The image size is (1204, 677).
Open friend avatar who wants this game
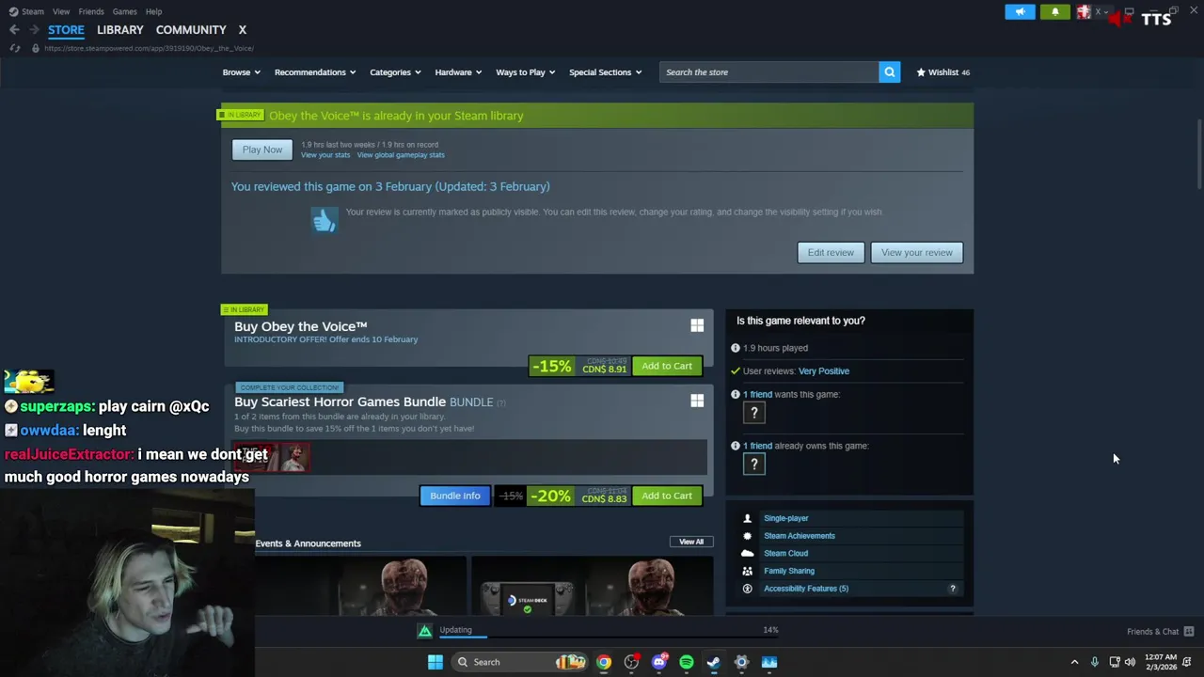753,412
